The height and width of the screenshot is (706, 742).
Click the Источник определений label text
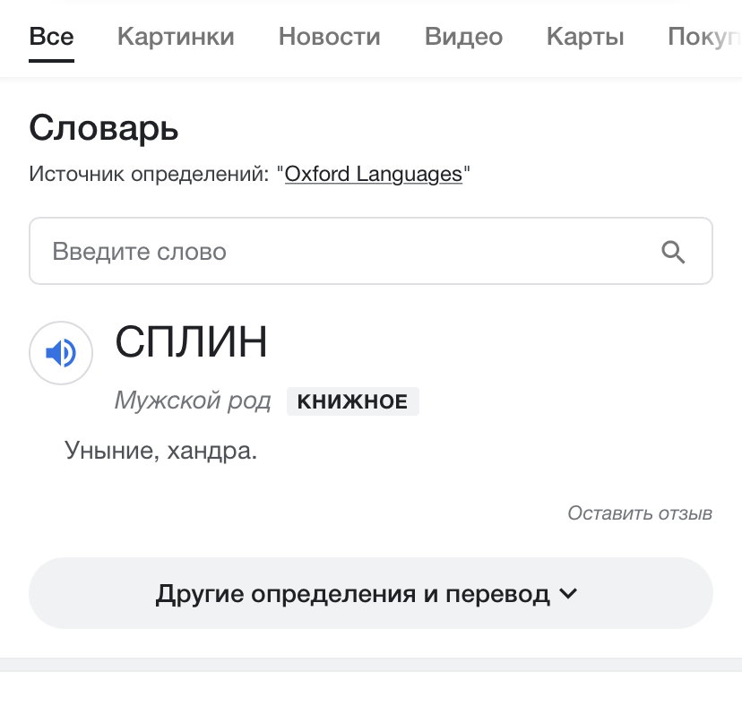149,174
